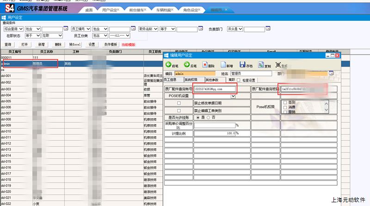Click the 查询 search button
The width and height of the screenshot is (370, 206).
tap(8, 44)
